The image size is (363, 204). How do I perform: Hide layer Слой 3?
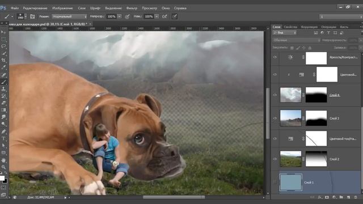[275, 118]
